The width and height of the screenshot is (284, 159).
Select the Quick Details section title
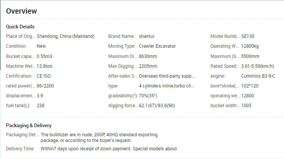tap(20, 27)
